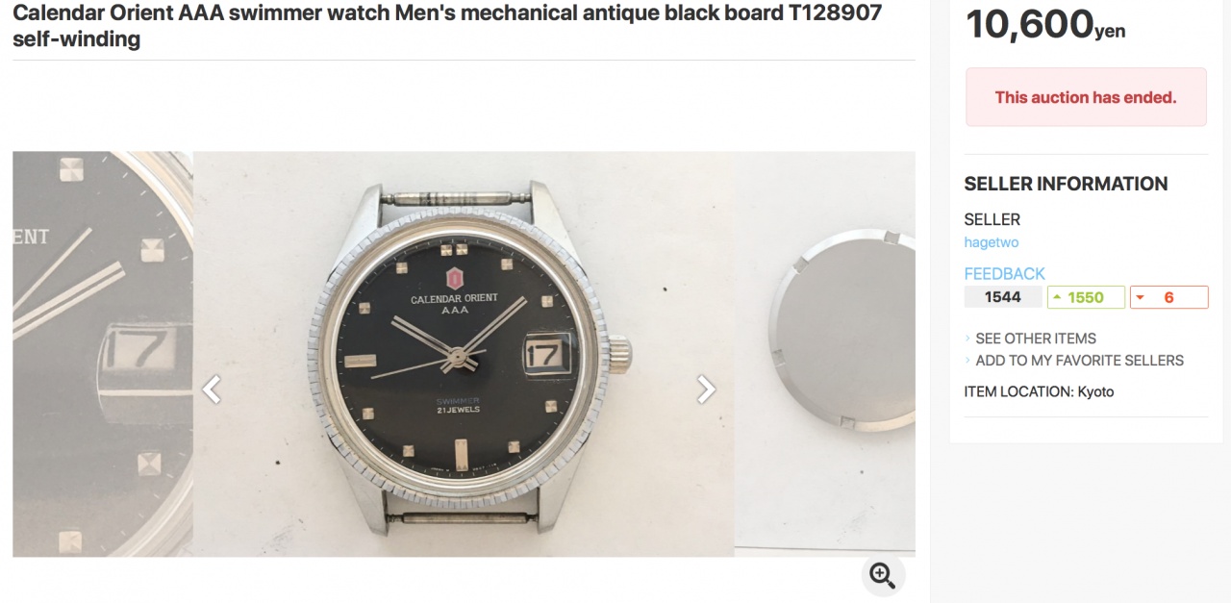Select the left dial close-up thumbnail
1231x603 pixels.
(103, 354)
